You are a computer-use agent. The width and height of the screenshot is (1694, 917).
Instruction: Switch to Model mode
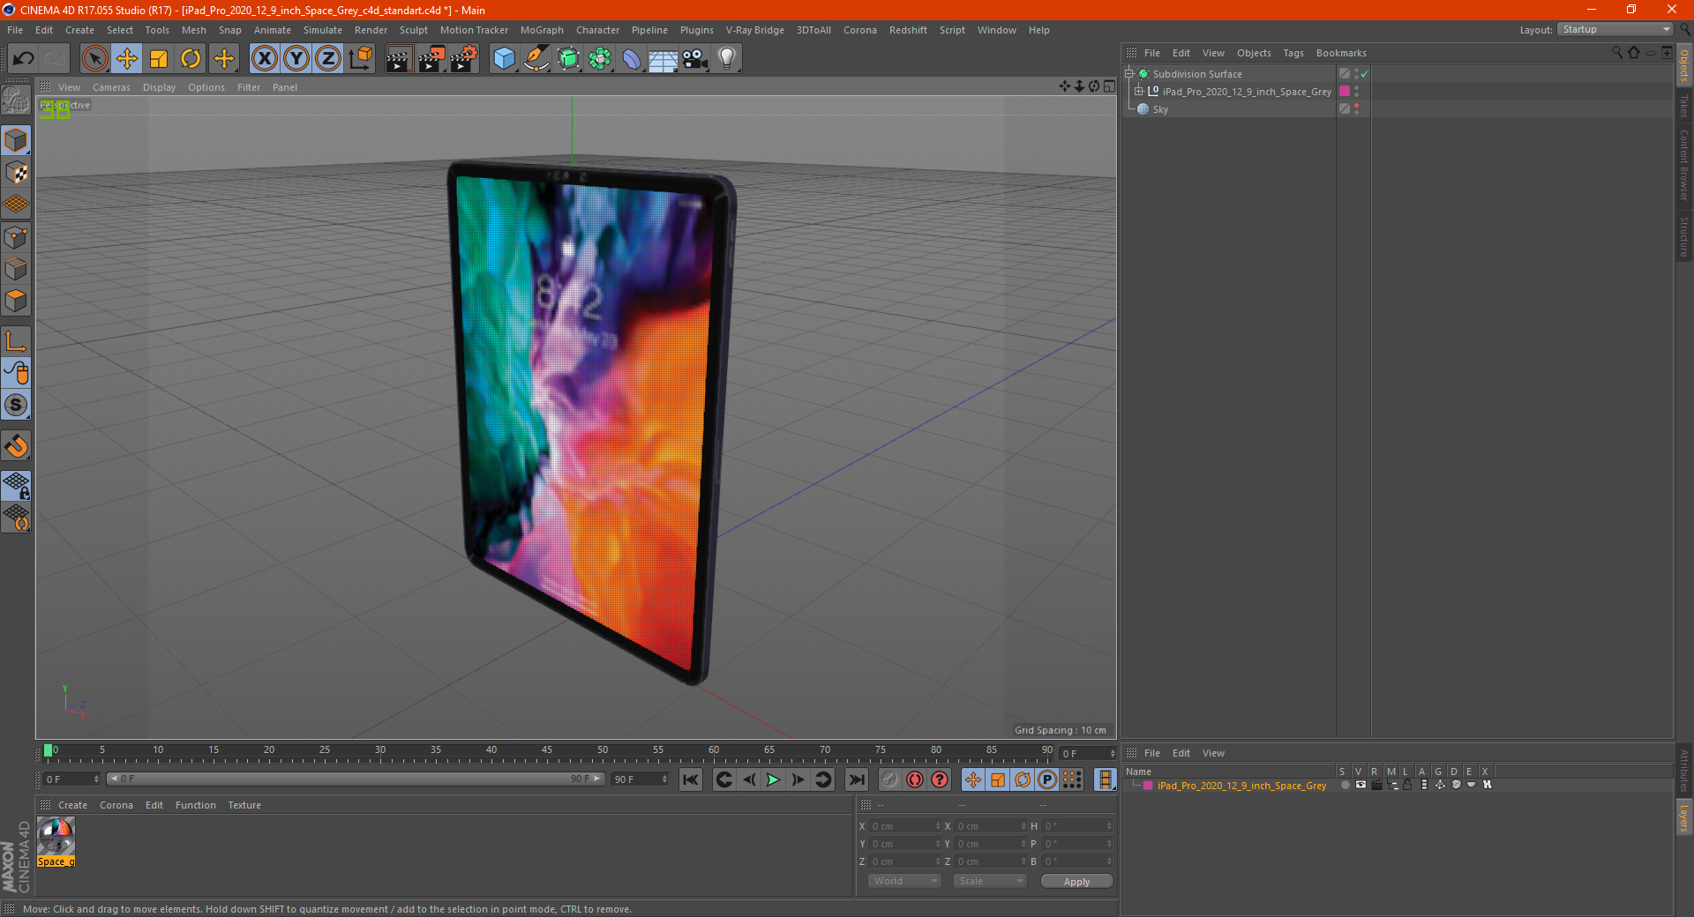tap(16, 140)
